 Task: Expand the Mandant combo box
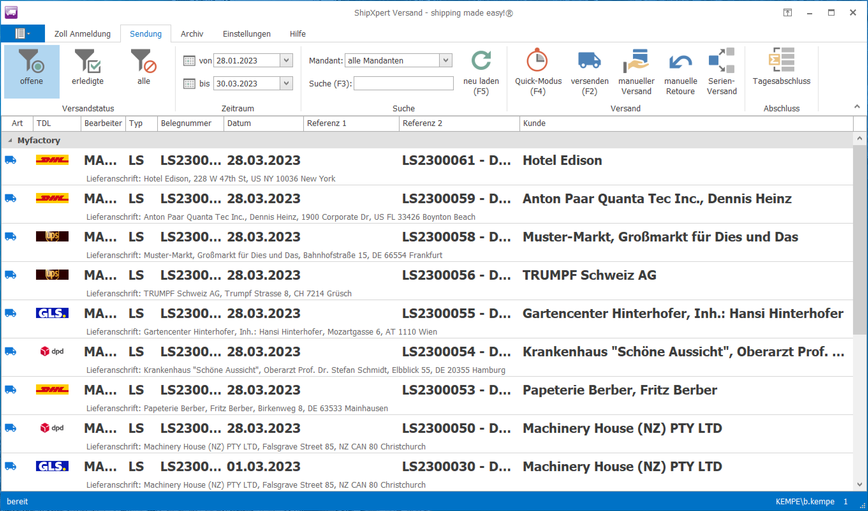click(446, 60)
